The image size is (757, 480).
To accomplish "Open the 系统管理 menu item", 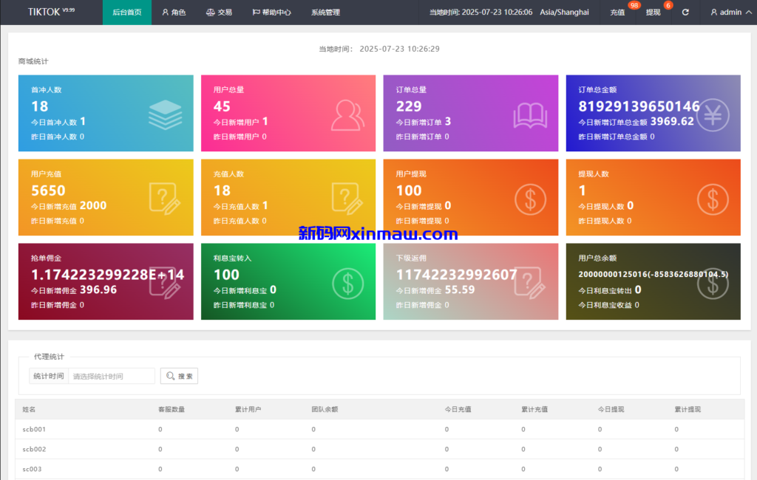I will click(325, 13).
